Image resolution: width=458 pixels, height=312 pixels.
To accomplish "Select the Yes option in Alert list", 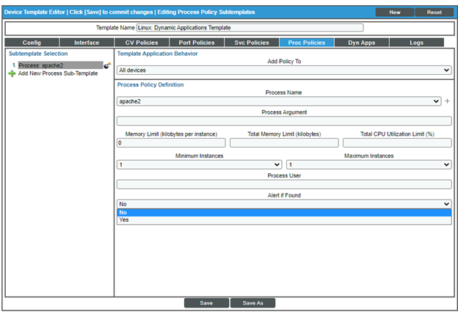I will 284,220.
